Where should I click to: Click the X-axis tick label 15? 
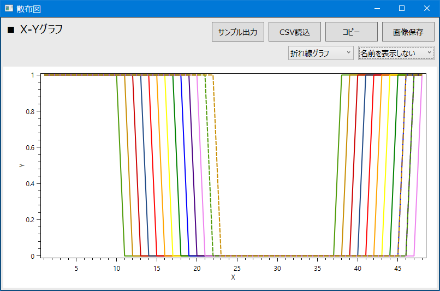(x=157, y=269)
